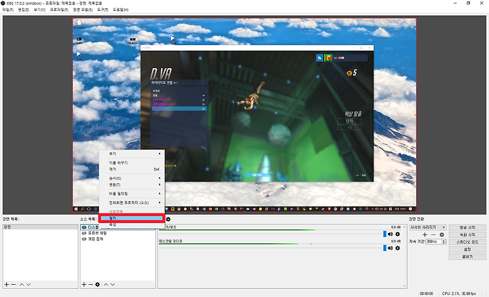Open the 설정 button
This screenshot has height=297, width=489.
[x=467, y=249]
